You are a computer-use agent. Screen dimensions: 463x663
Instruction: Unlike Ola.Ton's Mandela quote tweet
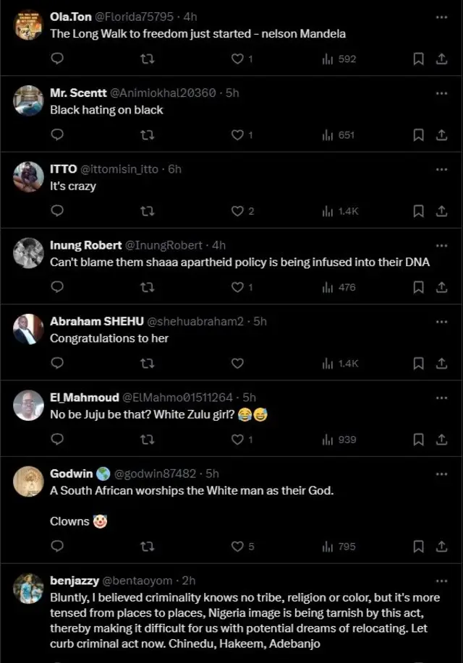[237, 59]
